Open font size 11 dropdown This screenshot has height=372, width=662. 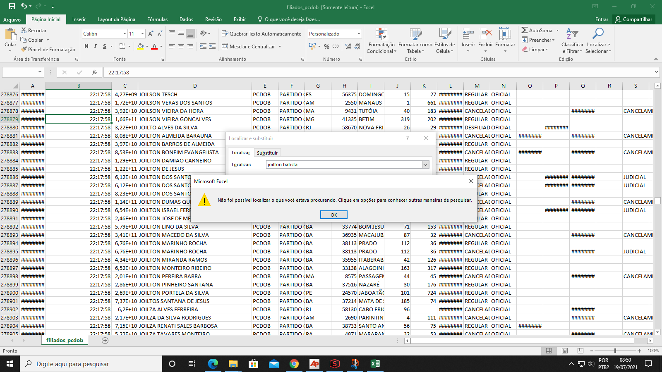pyautogui.click(x=143, y=33)
